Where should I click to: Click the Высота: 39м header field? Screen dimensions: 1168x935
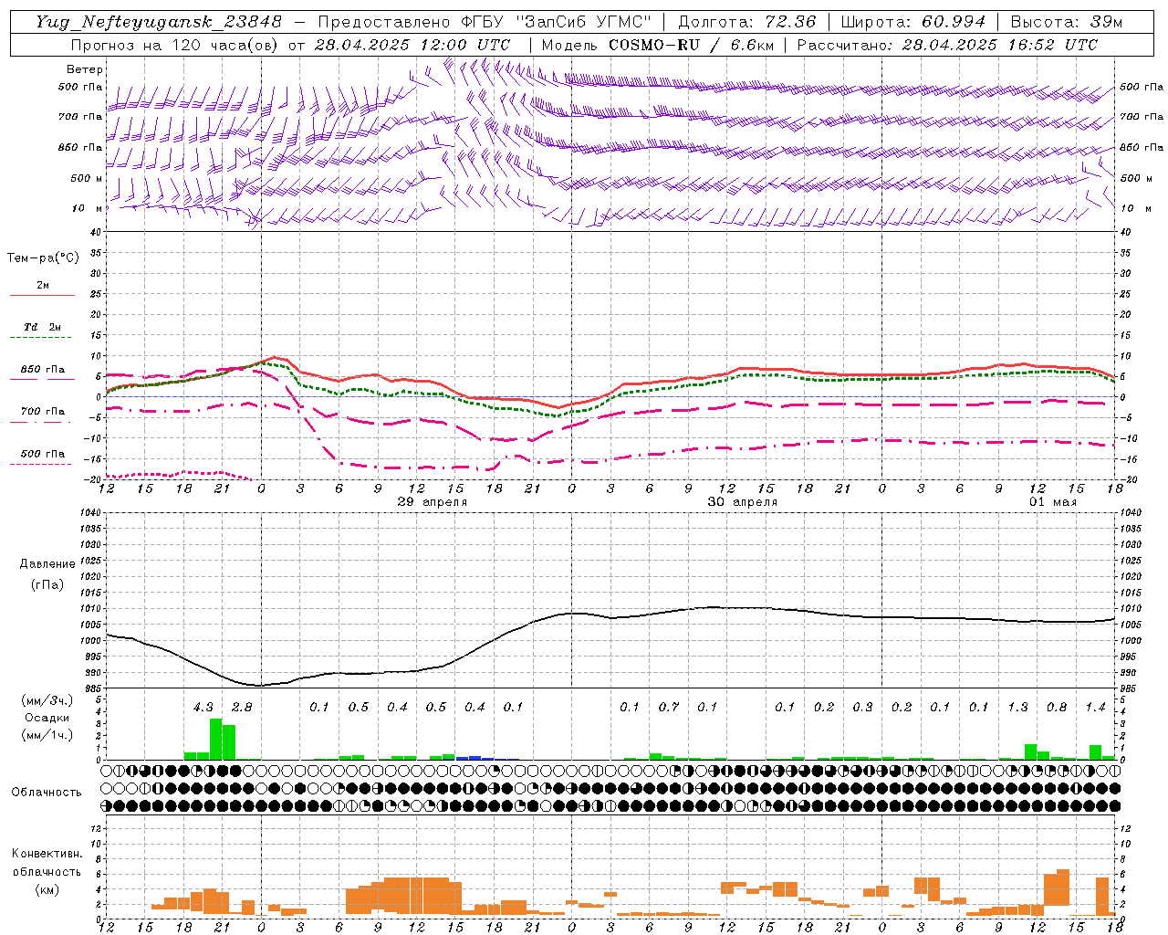coord(1067,22)
